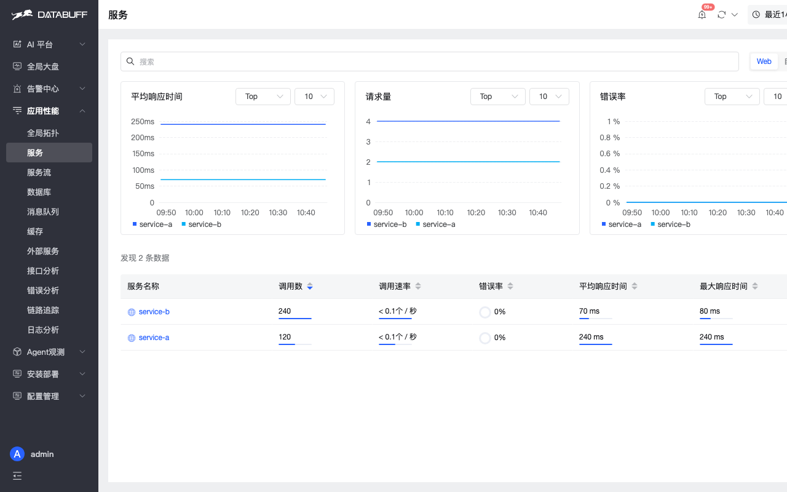
Task: Click the refresh icon in header
Action: [x=722, y=15]
